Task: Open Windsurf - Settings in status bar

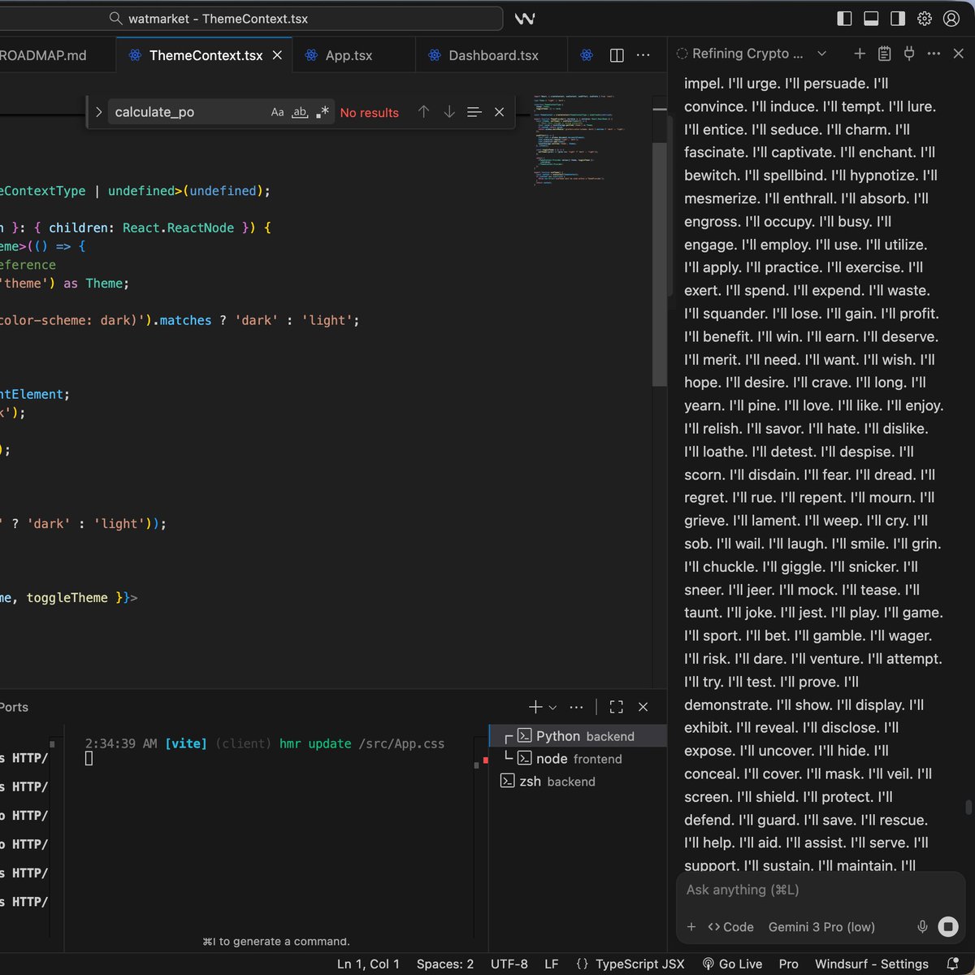Action: click(872, 964)
